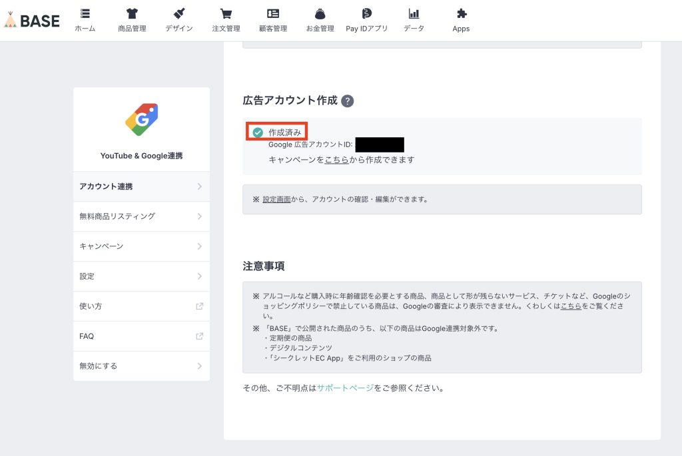Open こちら link in 注意事項 policy note
Image resolution: width=682 pixels, height=456 pixels.
pos(571,306)
